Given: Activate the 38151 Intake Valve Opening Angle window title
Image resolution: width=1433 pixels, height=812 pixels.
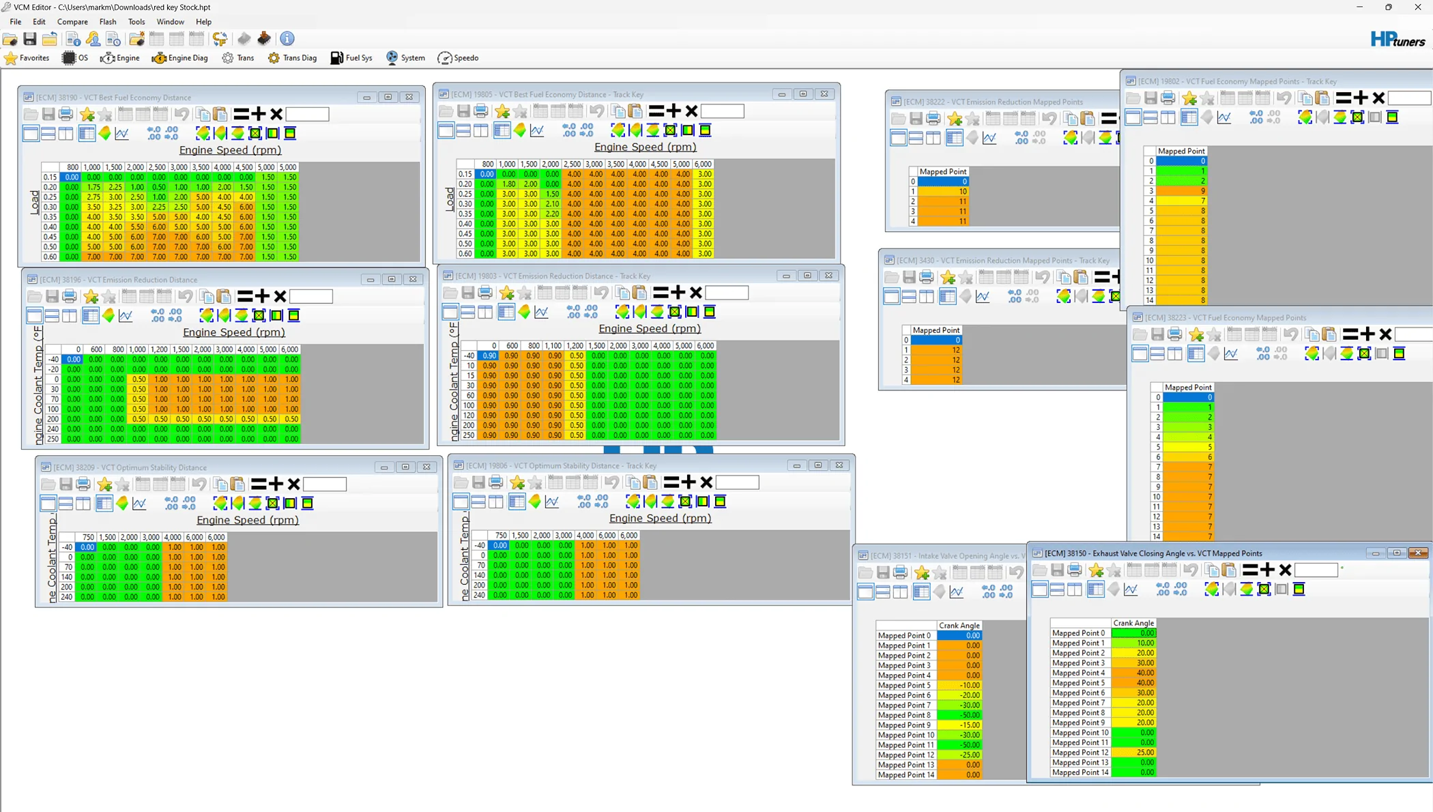Looking at the screenshot, I should pos(949,555).
